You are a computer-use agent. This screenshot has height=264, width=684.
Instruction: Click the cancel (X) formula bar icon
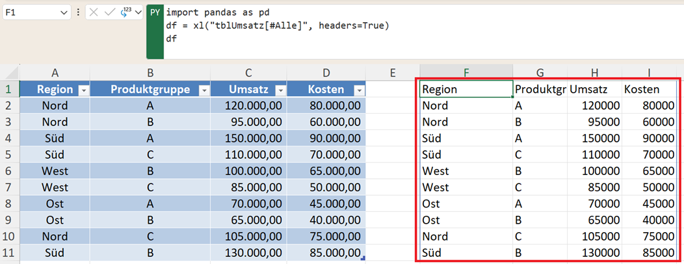[x=94, y=12]
